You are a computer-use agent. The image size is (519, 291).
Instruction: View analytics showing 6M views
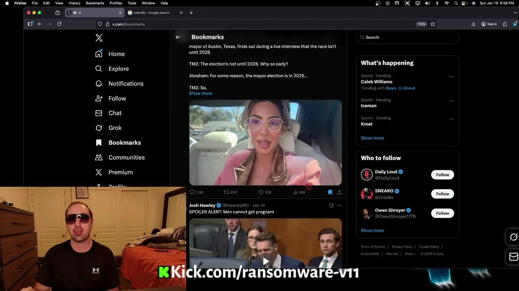point(299,192)
